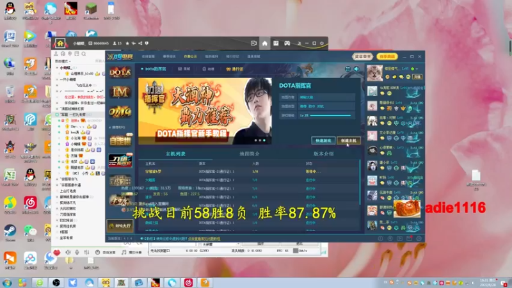Expand the 皇军专房 channel node
The height and width of the screenshot is (288, 512).
57,238
